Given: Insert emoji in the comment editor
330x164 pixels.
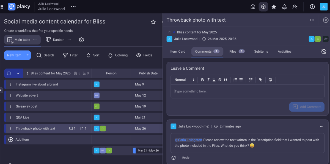Looking at the screenshot, I should click(270, 80).
